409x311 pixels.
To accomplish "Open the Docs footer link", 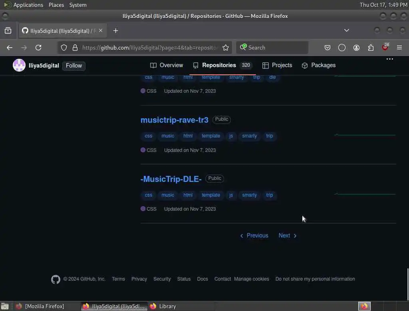I will point(203,279).
